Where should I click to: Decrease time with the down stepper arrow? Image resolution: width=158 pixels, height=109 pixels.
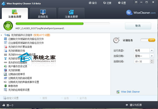point(152,63)
